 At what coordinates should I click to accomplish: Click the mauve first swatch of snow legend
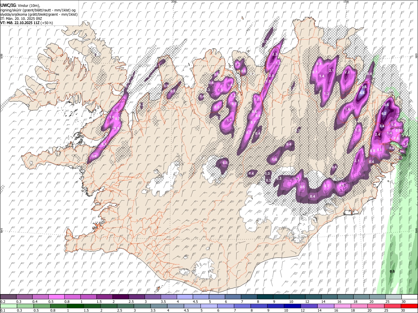click(x=8, y=297)
